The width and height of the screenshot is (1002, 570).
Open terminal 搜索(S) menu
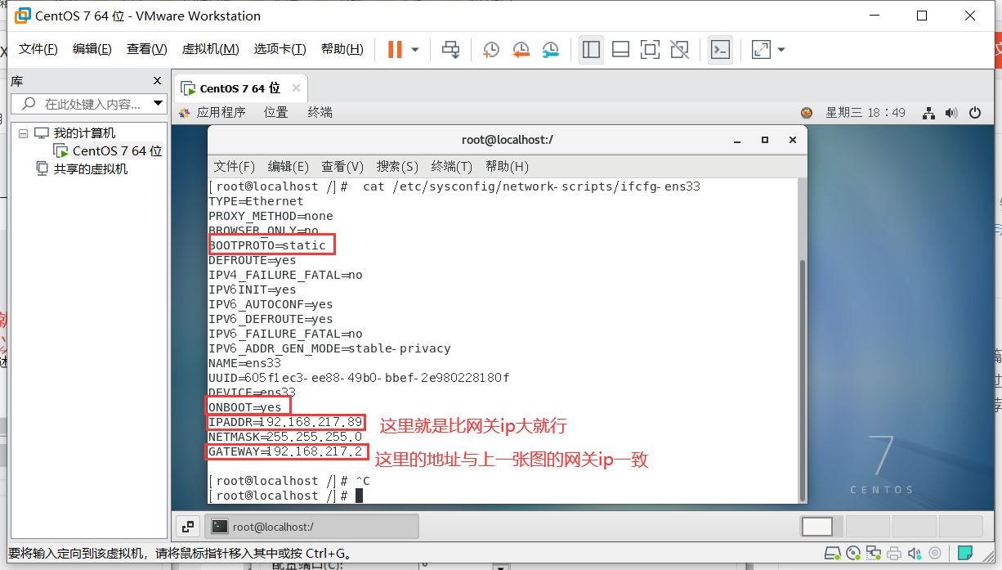coord(397,166)
